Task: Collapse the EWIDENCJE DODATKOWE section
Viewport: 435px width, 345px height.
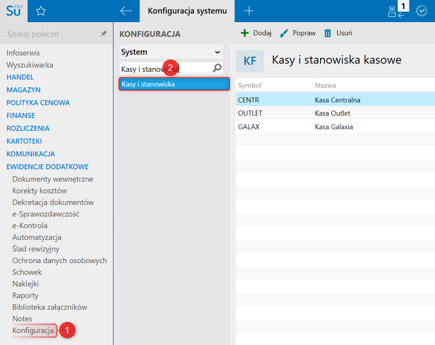Action: coord(47,166)
